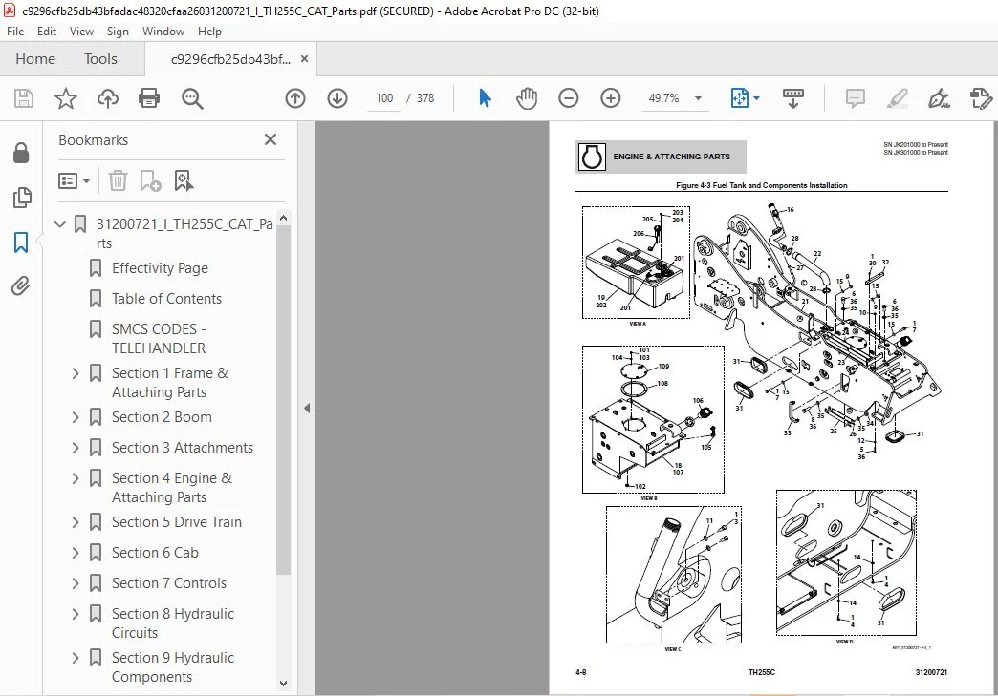The image size is (998, 696).
Task: Open zoom level dropdown arrow
Action: click(698, 98)
